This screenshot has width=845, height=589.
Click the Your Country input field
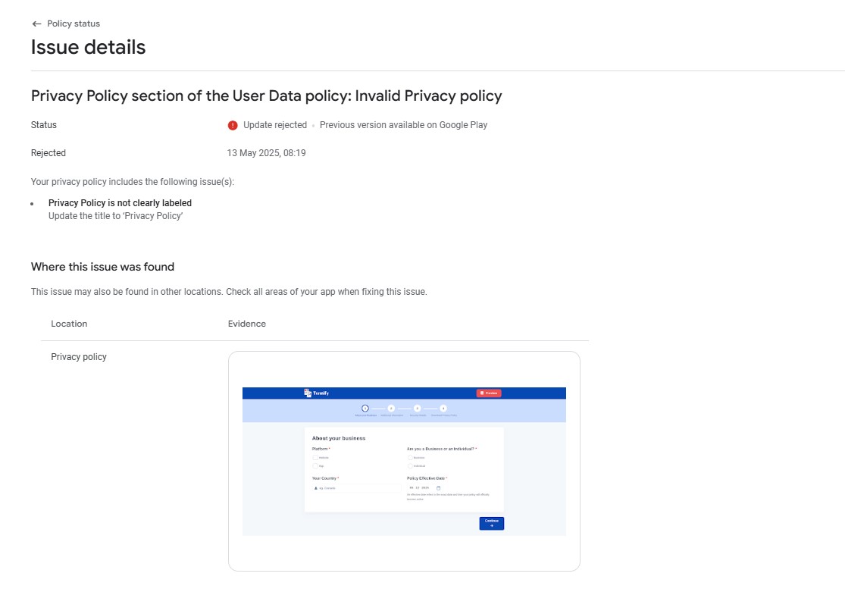pyautogui.click(x=356, y=487)
